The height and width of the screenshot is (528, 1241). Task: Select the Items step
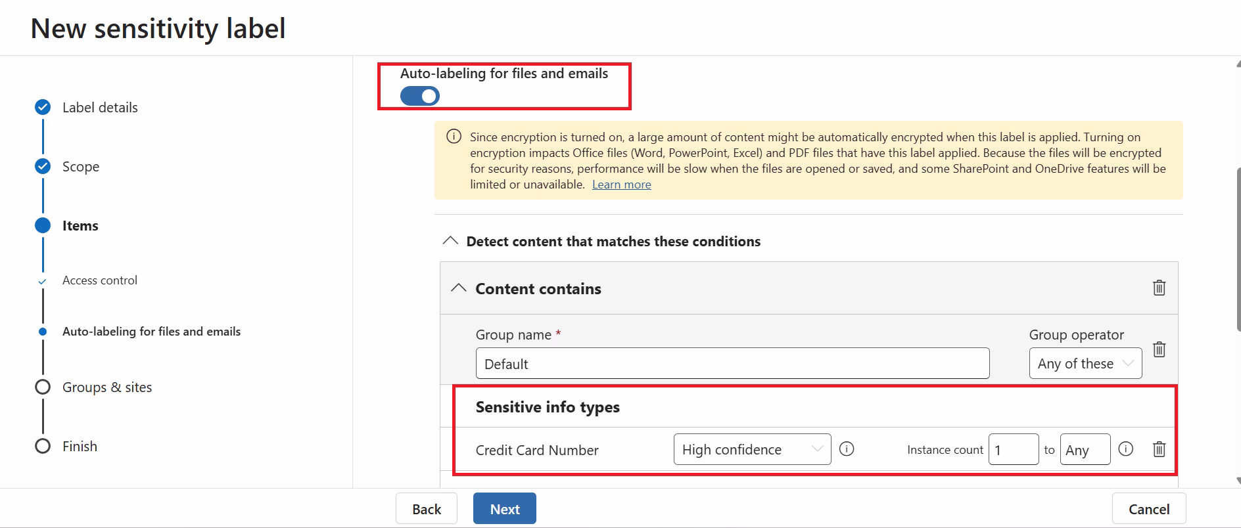[x=80, y=226]
